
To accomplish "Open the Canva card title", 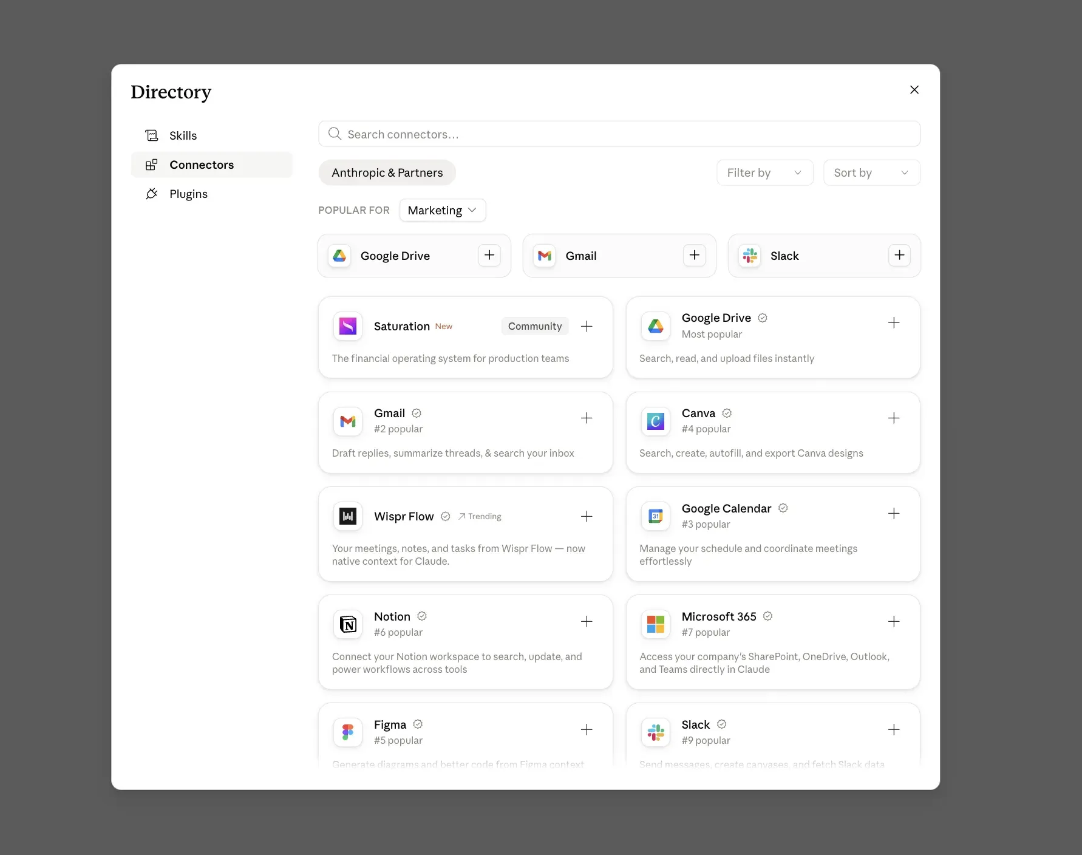I will (x=698, y=413).
